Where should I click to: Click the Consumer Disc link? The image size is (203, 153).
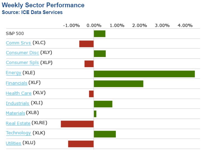click(x=22, y=53)
